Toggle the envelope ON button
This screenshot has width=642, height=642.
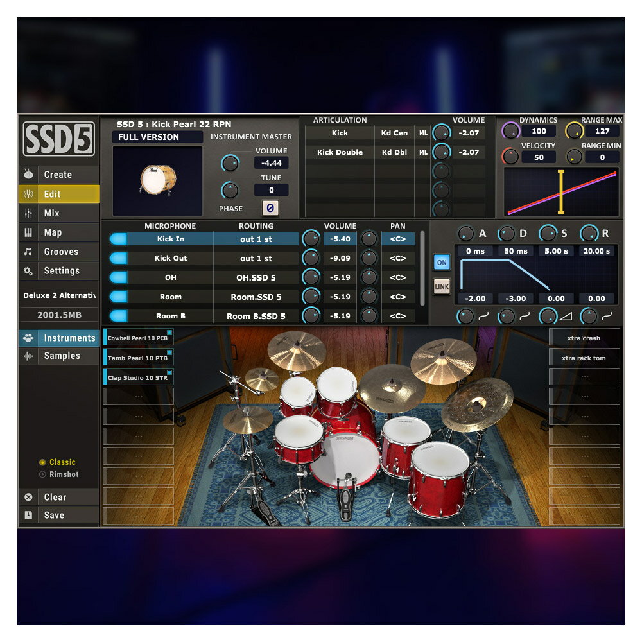click(x=442, y=263)
